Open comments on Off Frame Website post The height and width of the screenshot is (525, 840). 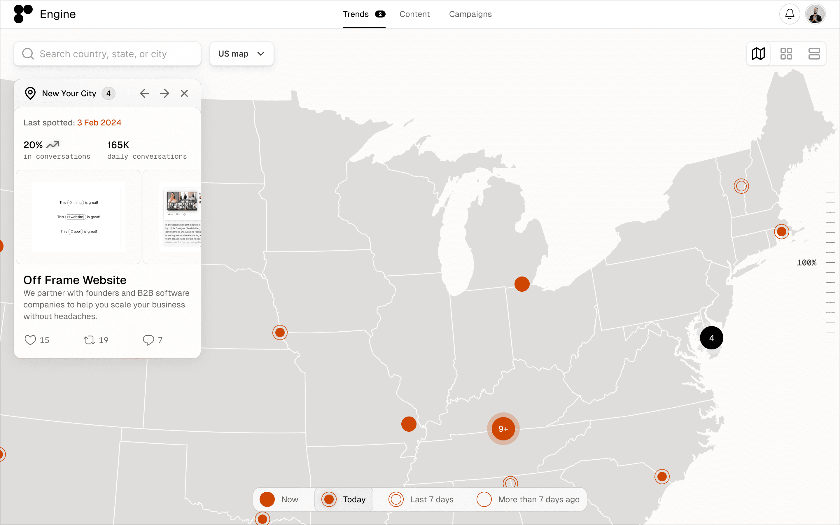pos(148,340)
